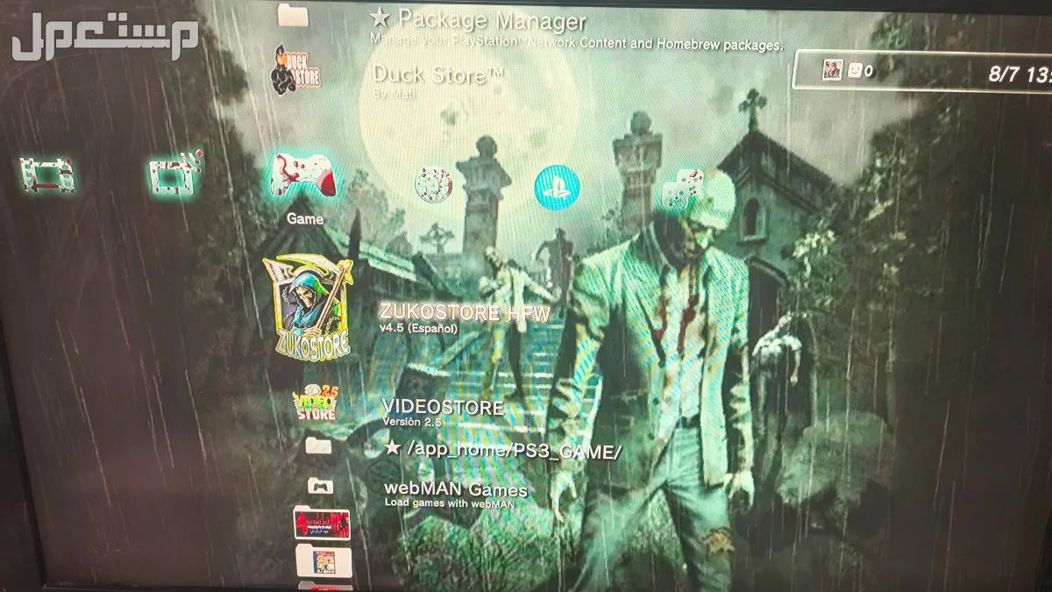Launch the Duck Store icon
Image resolution: width=1052 pixels, height=592 pixels.
[x=295, y=71]
